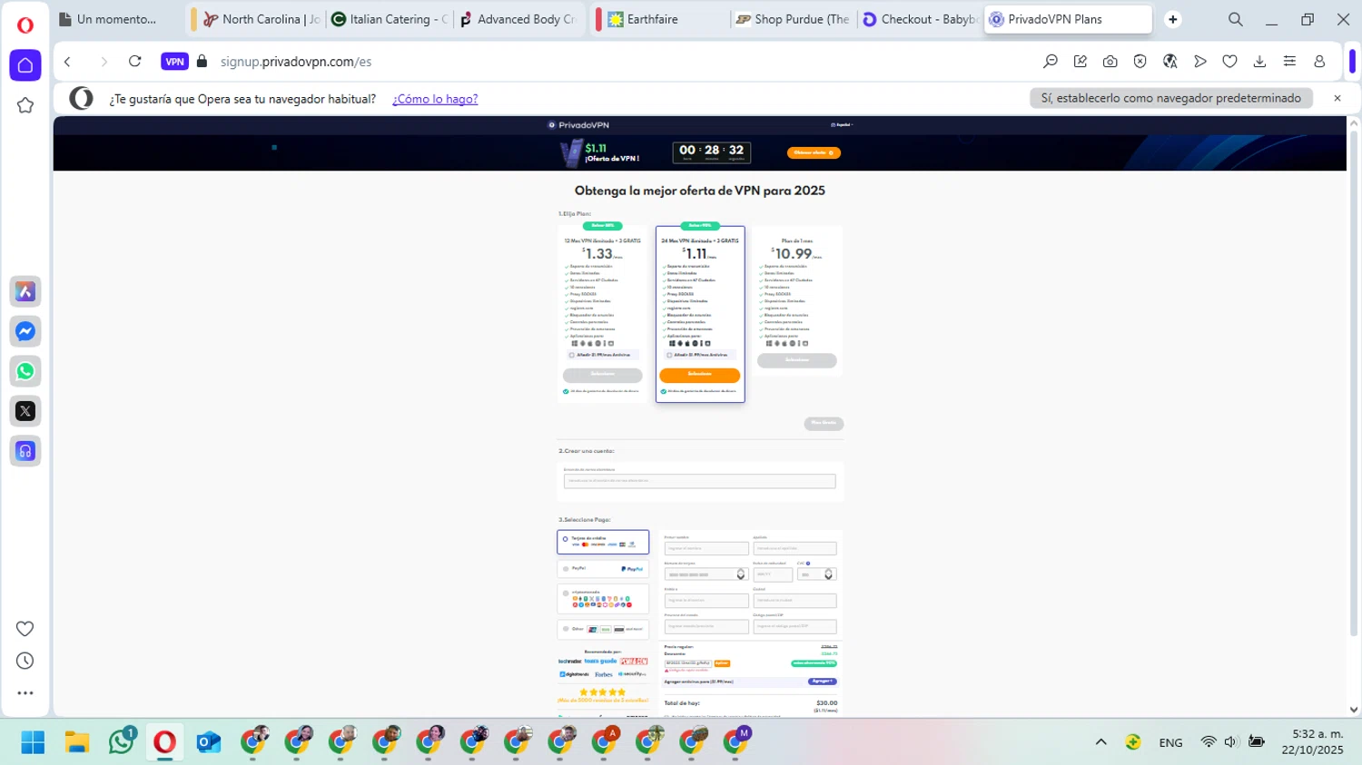The image size is (1362, 765).
Task: Reload the current page
Action: [x=135, y=62]
